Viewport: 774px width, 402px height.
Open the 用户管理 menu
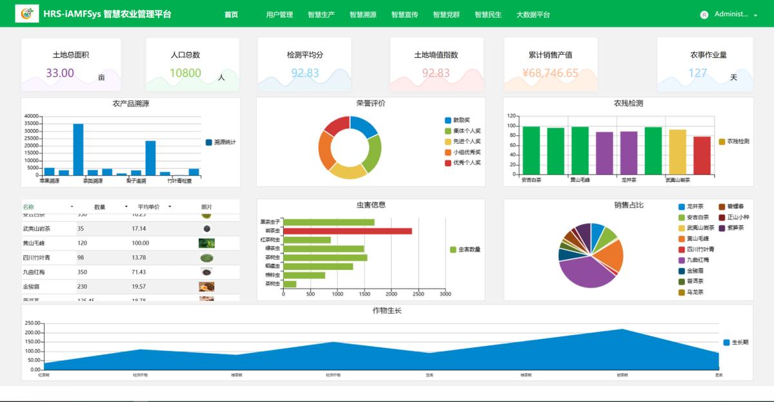tap(279, 14)
